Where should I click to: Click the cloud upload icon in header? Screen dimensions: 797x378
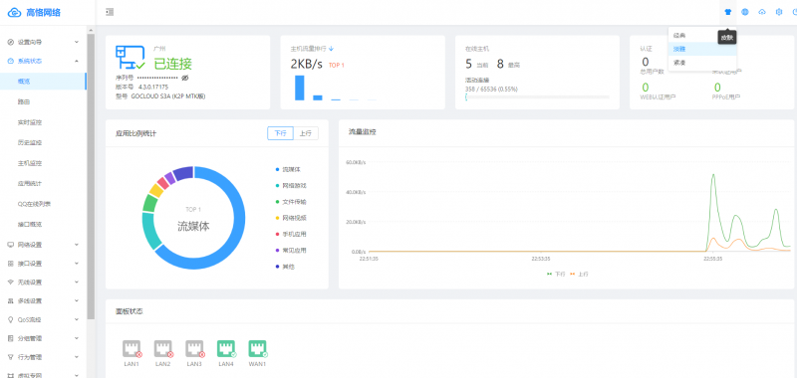pyautogui.click(x=762, y=12)
